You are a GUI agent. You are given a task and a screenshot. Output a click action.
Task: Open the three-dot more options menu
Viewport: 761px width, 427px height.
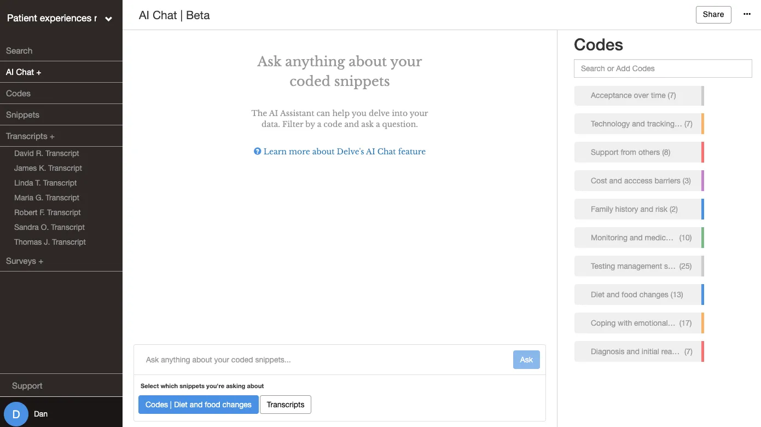click(747, 15)
